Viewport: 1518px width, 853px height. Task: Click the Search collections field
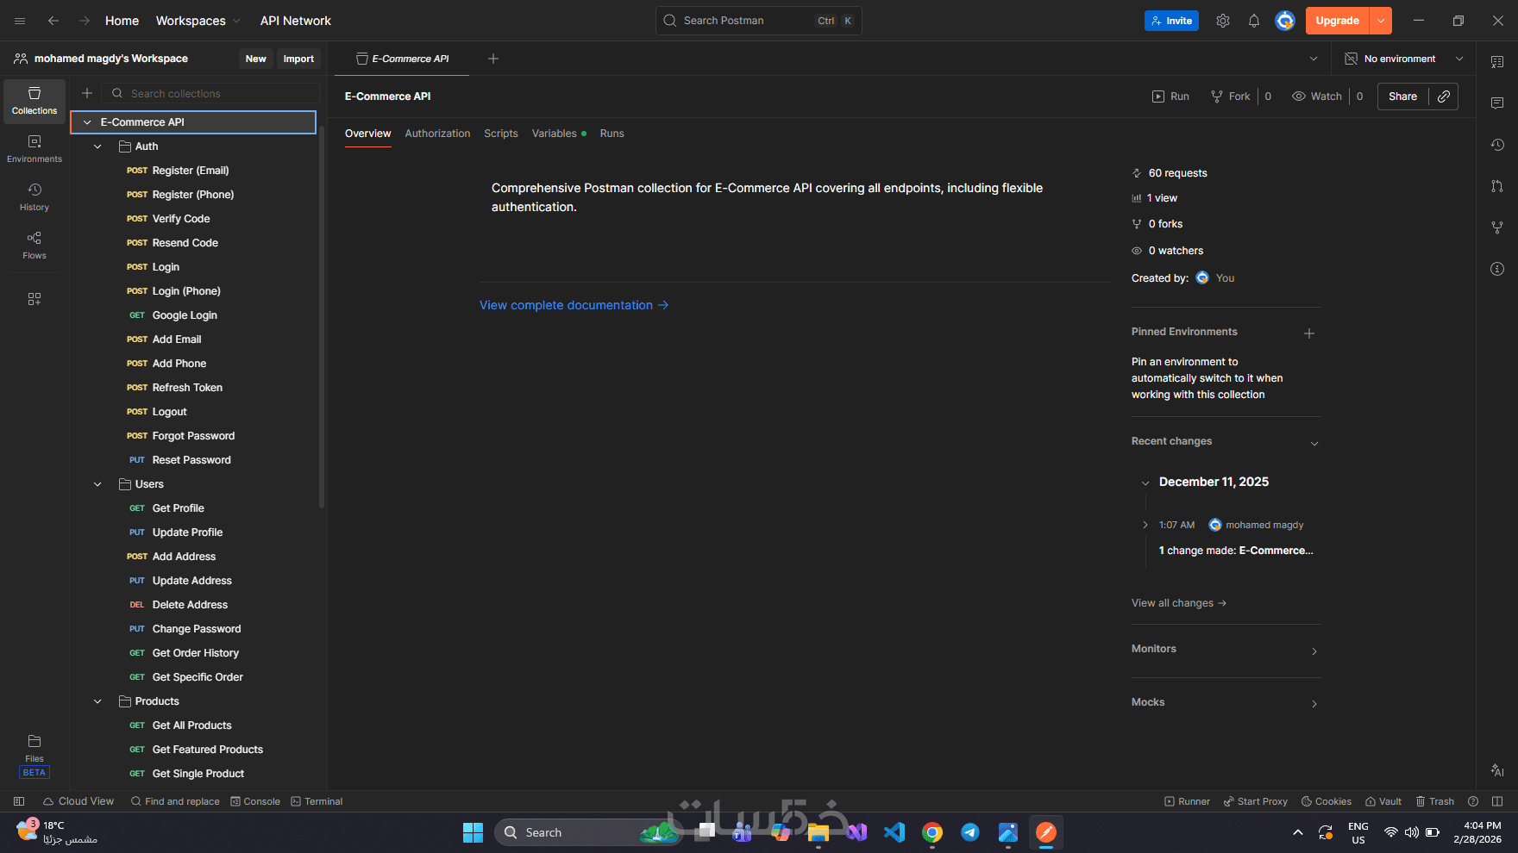(211, 93)
